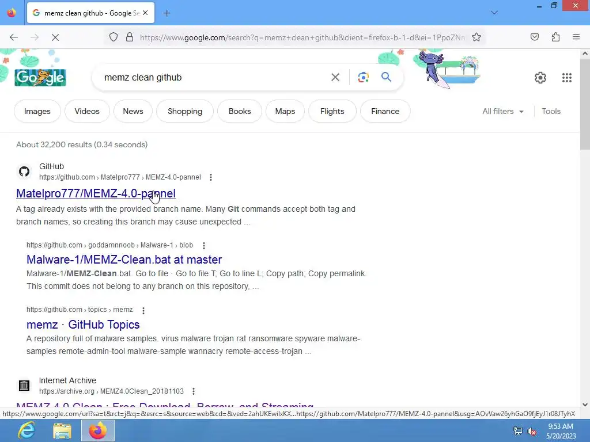The width and height of the screenshot is (590, 442).
Task: Submit search with magnifier icon
Action: click(386, 77)
